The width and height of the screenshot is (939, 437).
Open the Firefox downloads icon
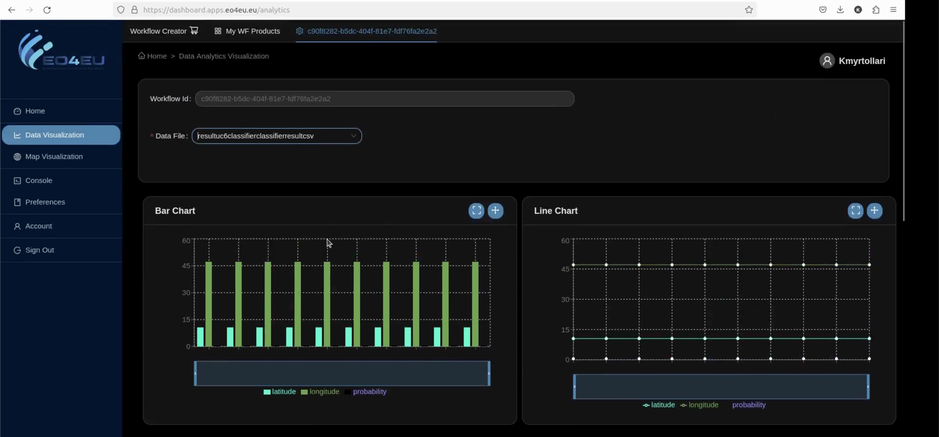pos(840,10)
